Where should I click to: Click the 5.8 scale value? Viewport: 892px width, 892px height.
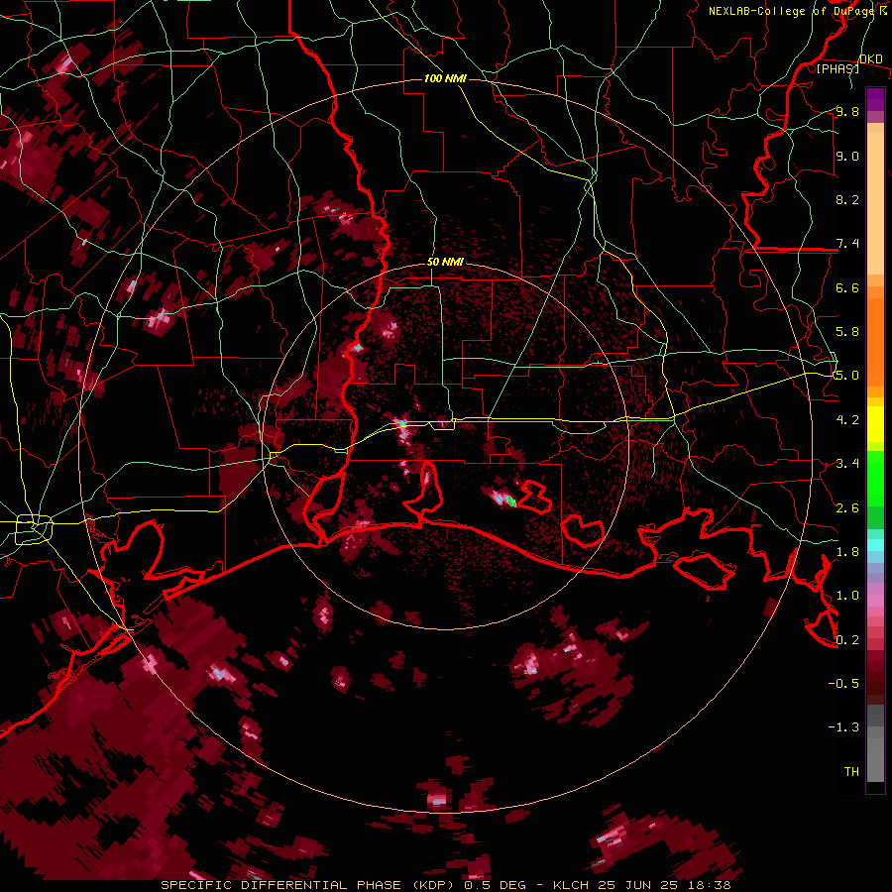point(847,332)
